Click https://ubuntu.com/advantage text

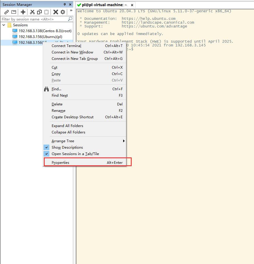(154, 26)
